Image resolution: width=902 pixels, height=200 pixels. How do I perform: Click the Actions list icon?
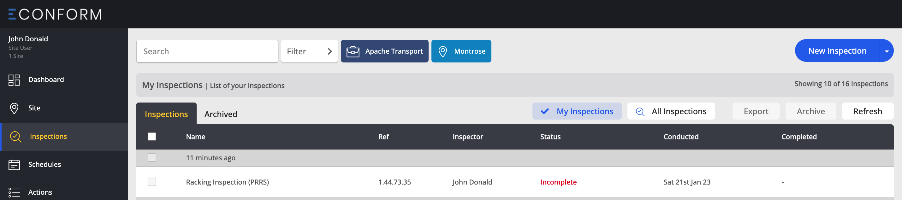(x=14, y=192)
